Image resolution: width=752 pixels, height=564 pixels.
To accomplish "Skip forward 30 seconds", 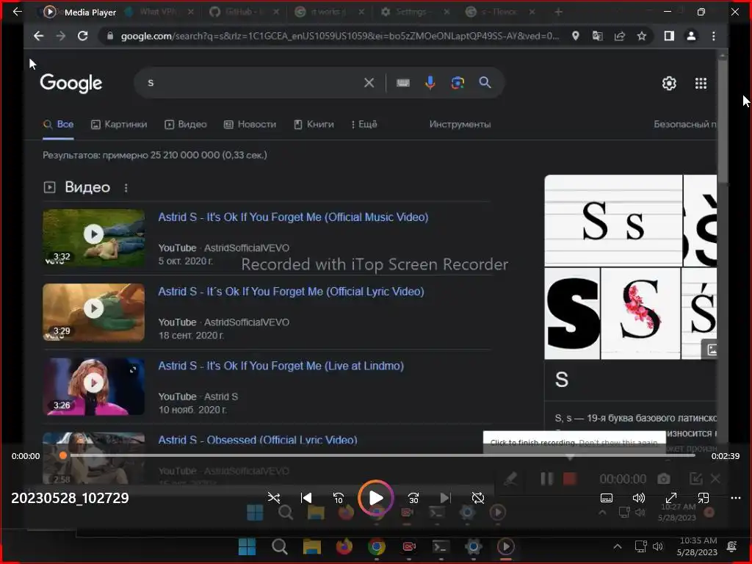I will pyautogui.click(x=413, y=498).
